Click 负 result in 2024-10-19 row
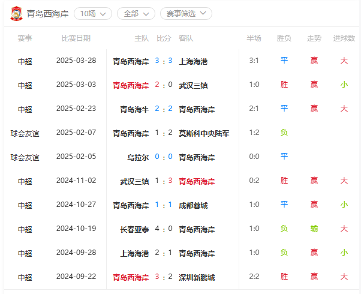The height and width of the screenshot is (294, 361). point(284,229)
